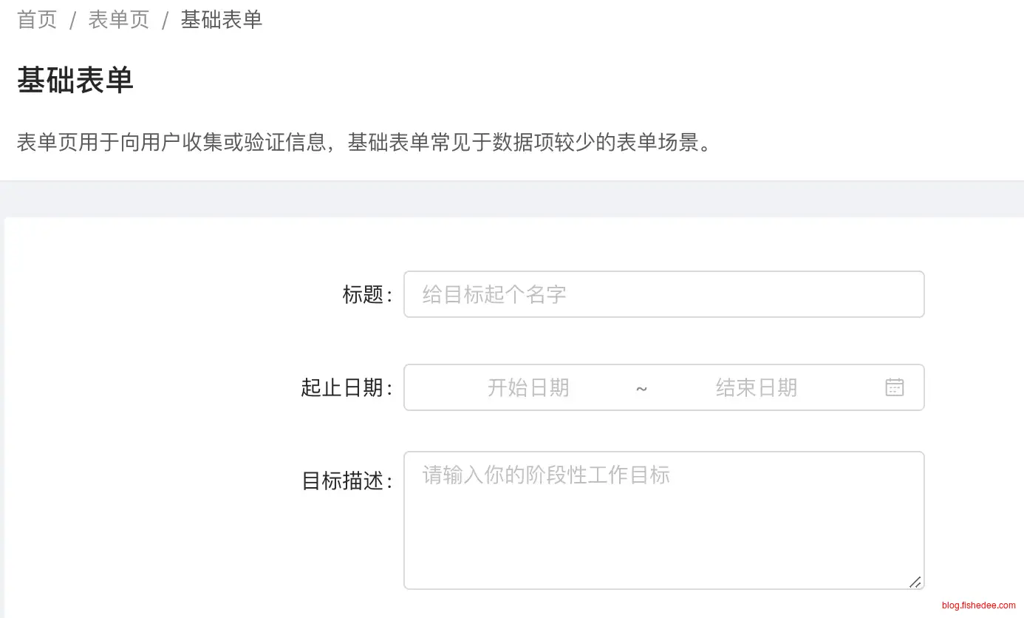This screenshot has width=1024, height=618.
Task: Focus the 标题 input field
Action: click(x=663, y=294)
